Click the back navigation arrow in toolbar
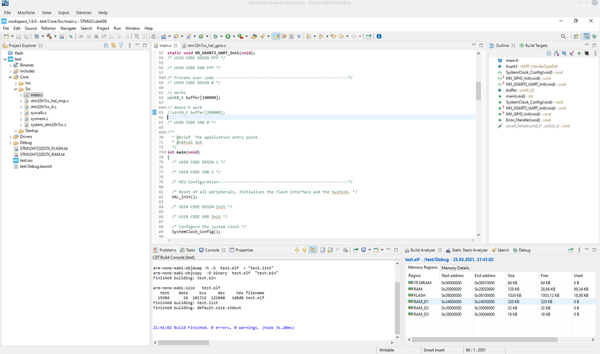 pos(341,37)
